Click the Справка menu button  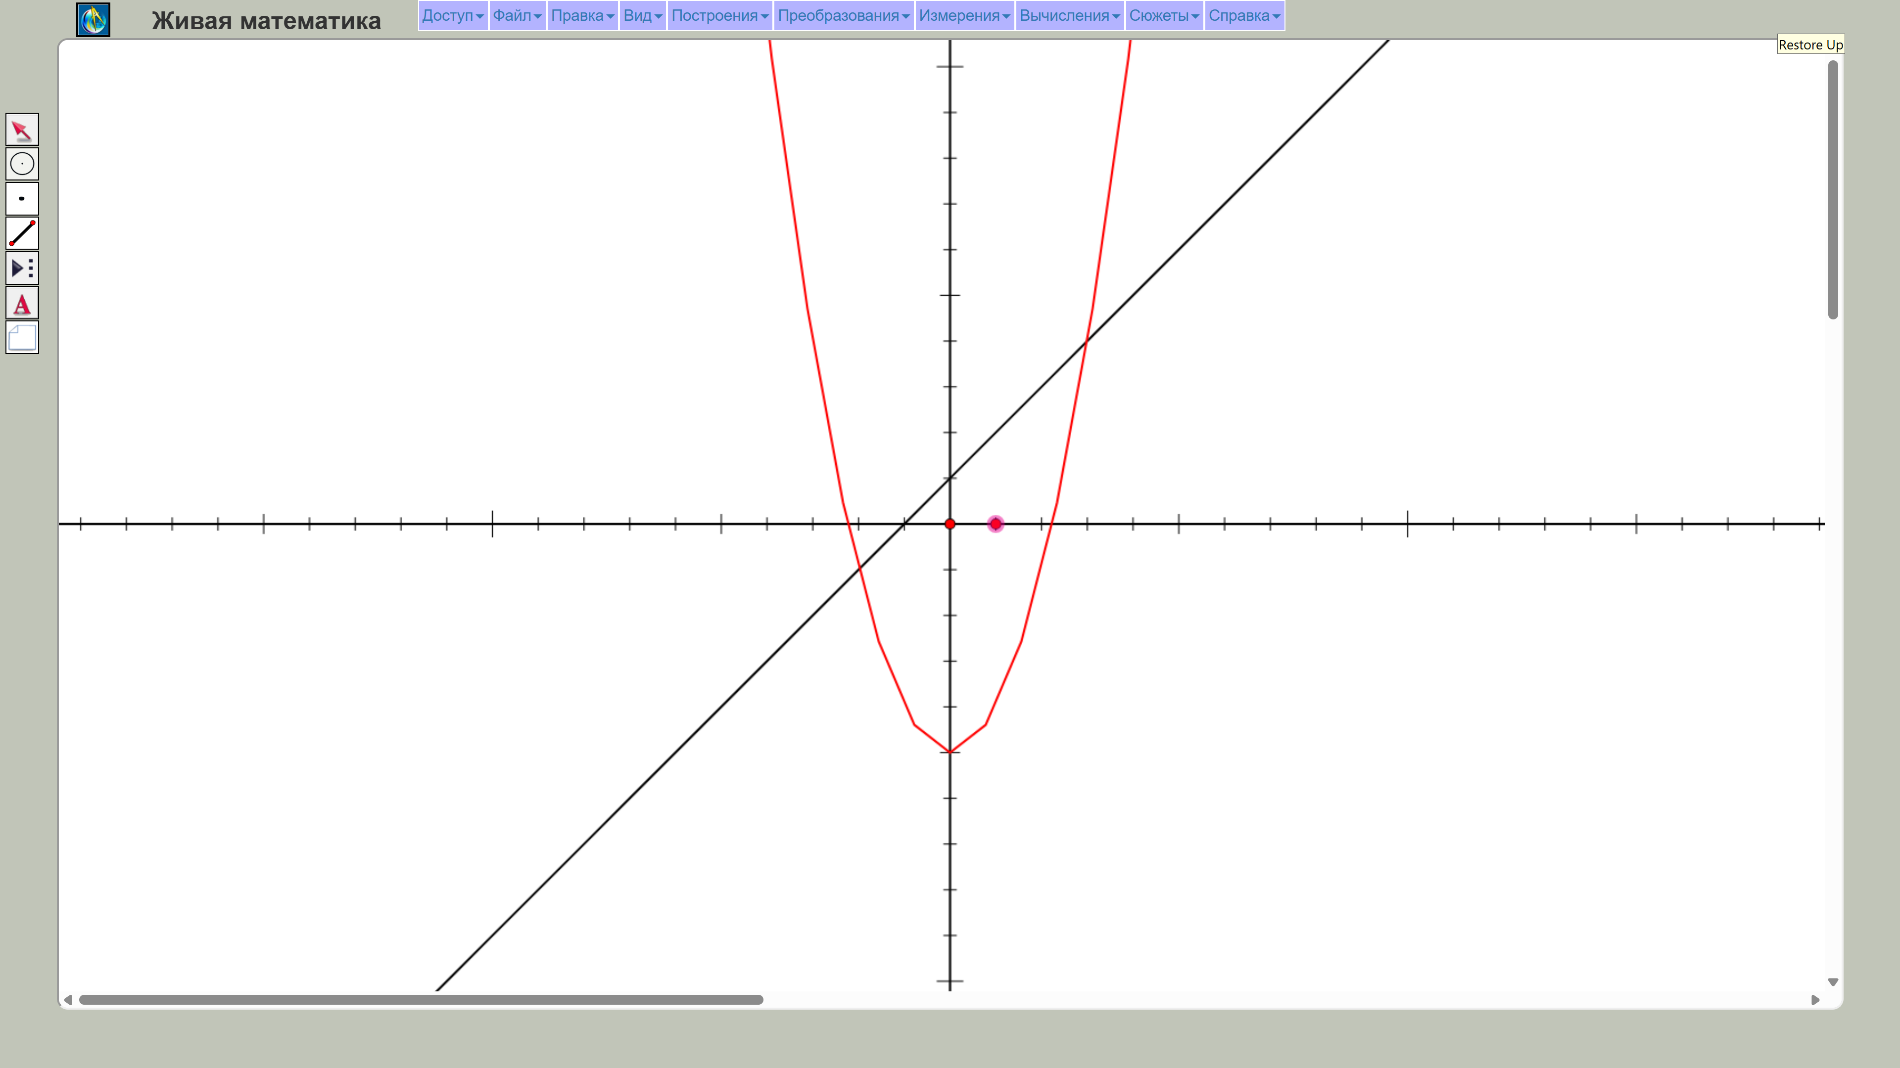(x=1243, y=15)
